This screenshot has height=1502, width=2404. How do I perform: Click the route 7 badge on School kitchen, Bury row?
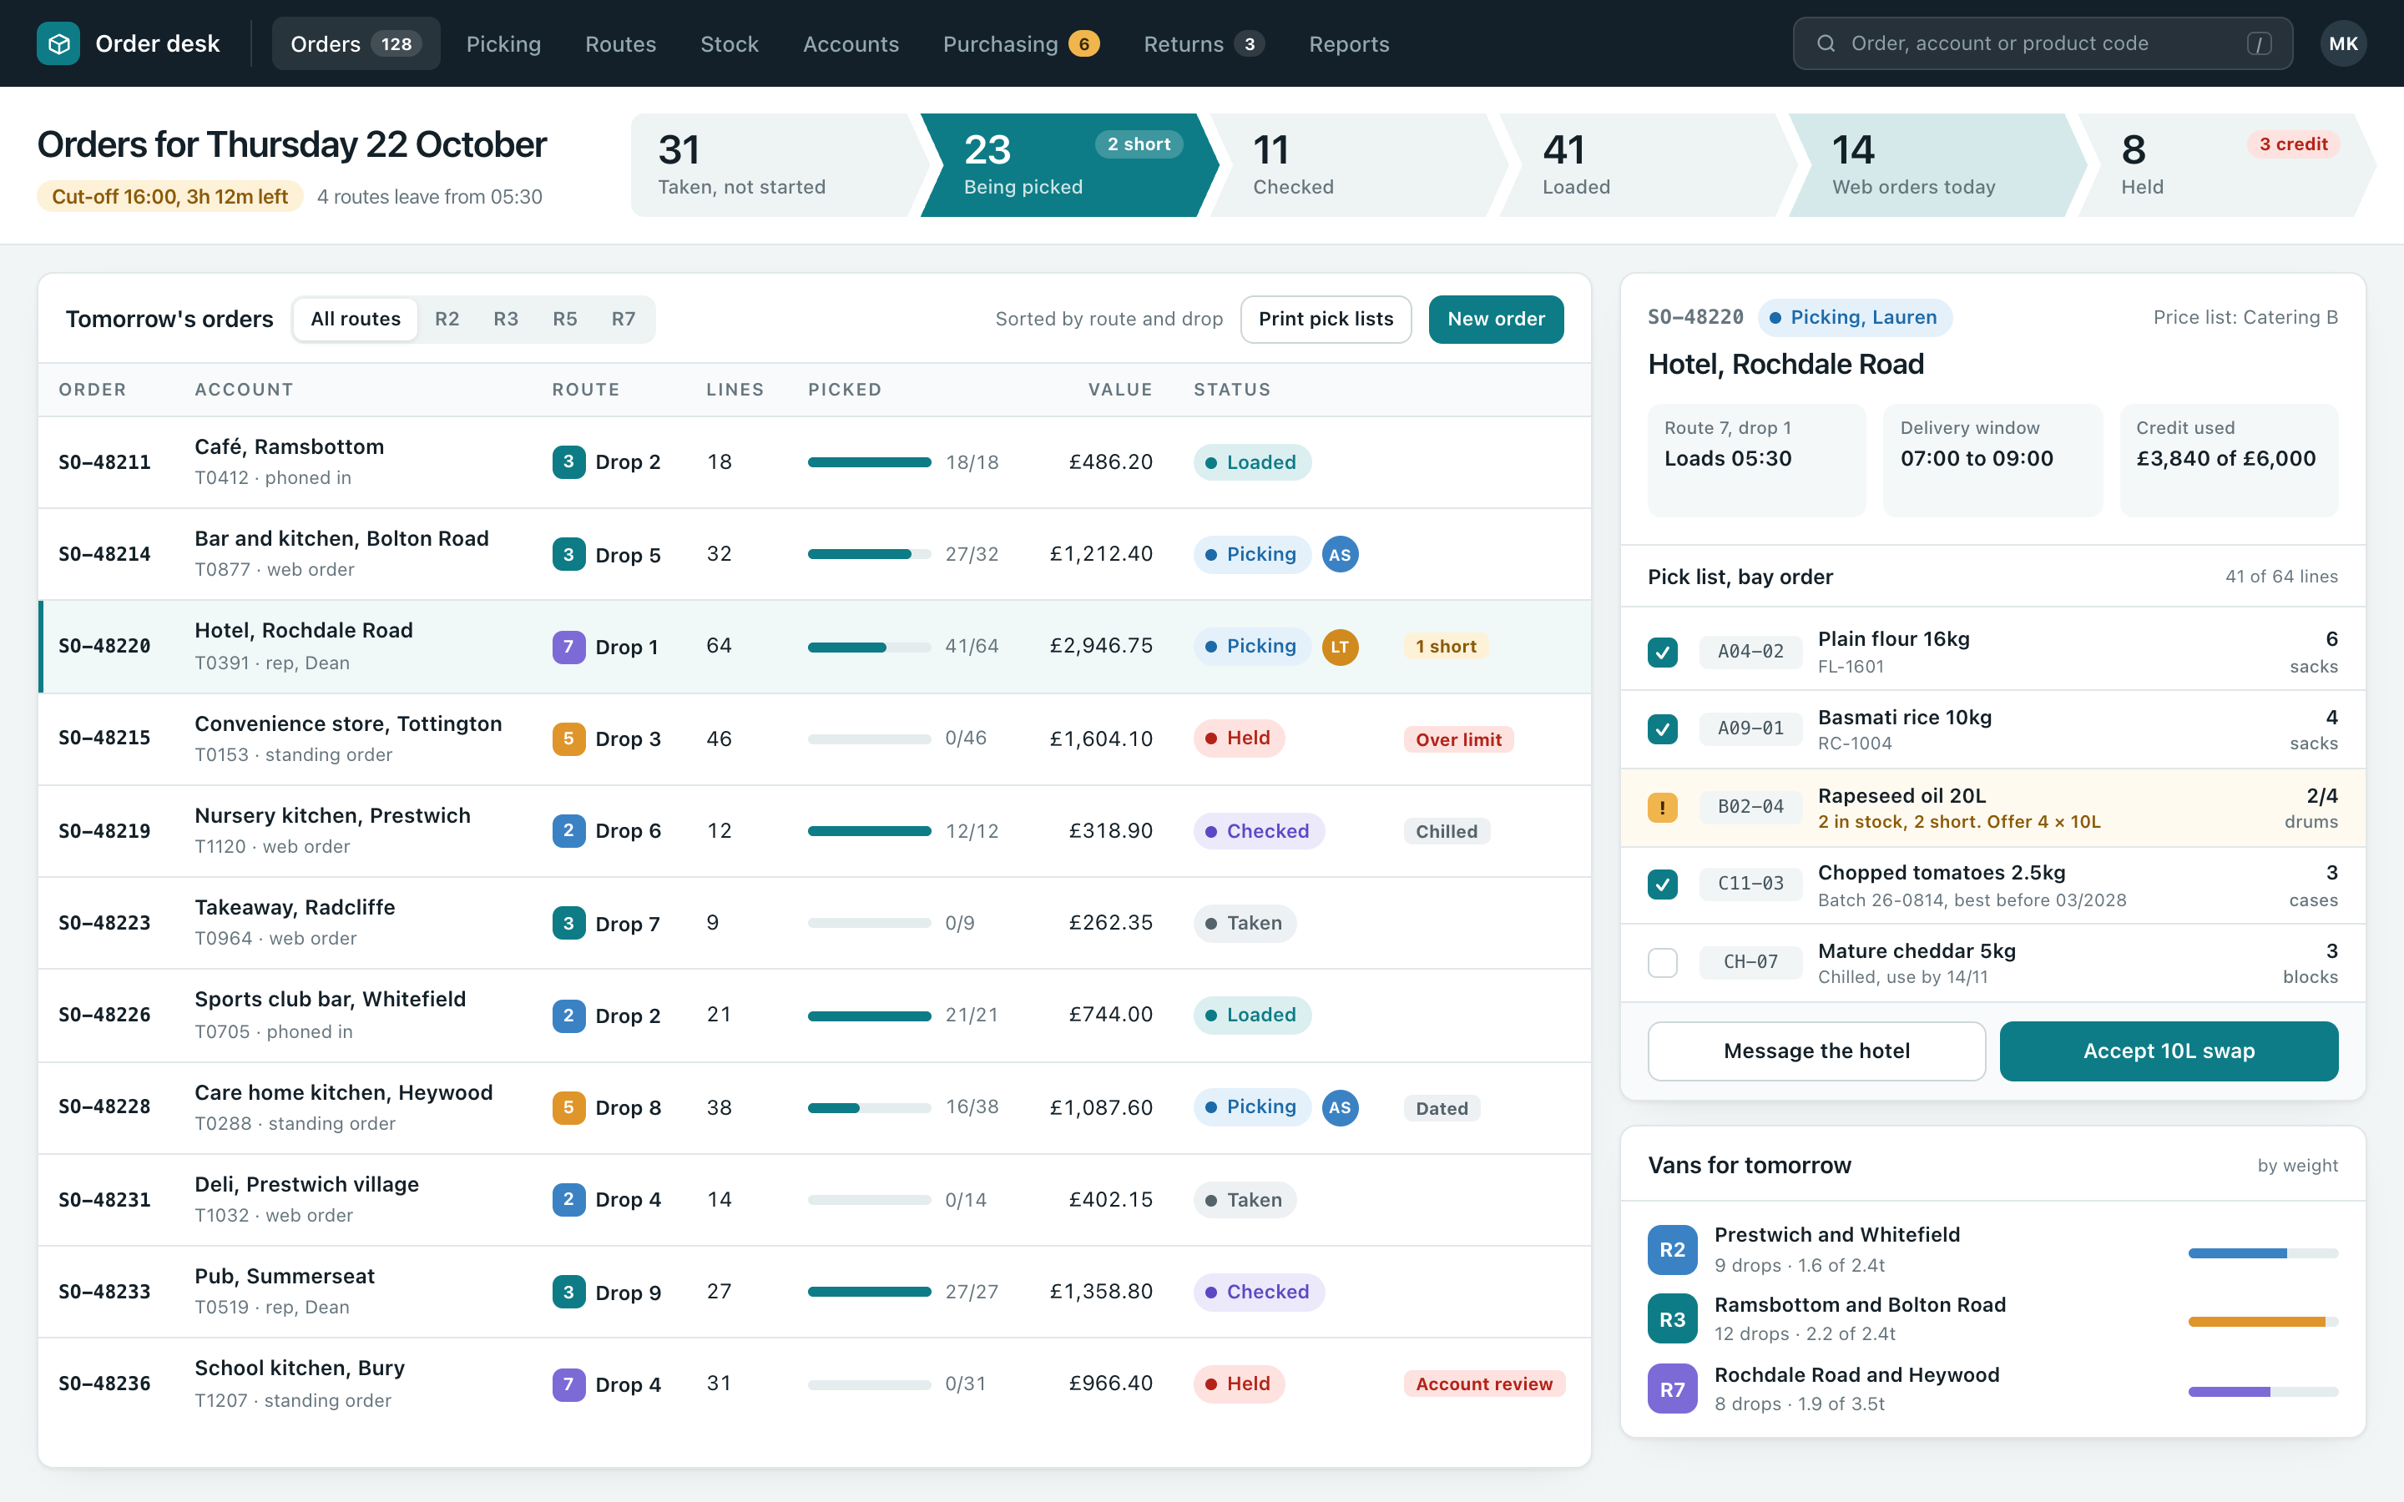pos(568,1384)
